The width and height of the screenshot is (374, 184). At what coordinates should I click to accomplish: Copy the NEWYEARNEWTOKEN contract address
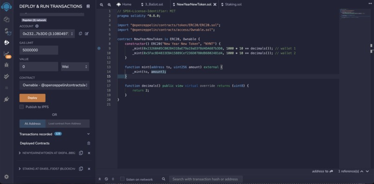81,153
